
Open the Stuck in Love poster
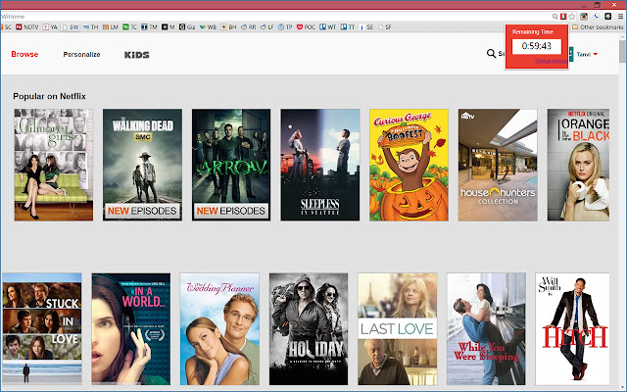[x=42, y=329]
